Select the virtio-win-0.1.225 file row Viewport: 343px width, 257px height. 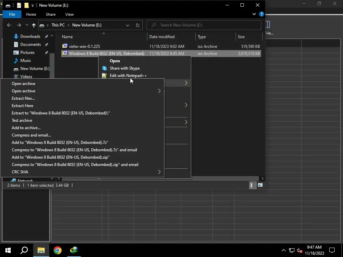point(161,46)
